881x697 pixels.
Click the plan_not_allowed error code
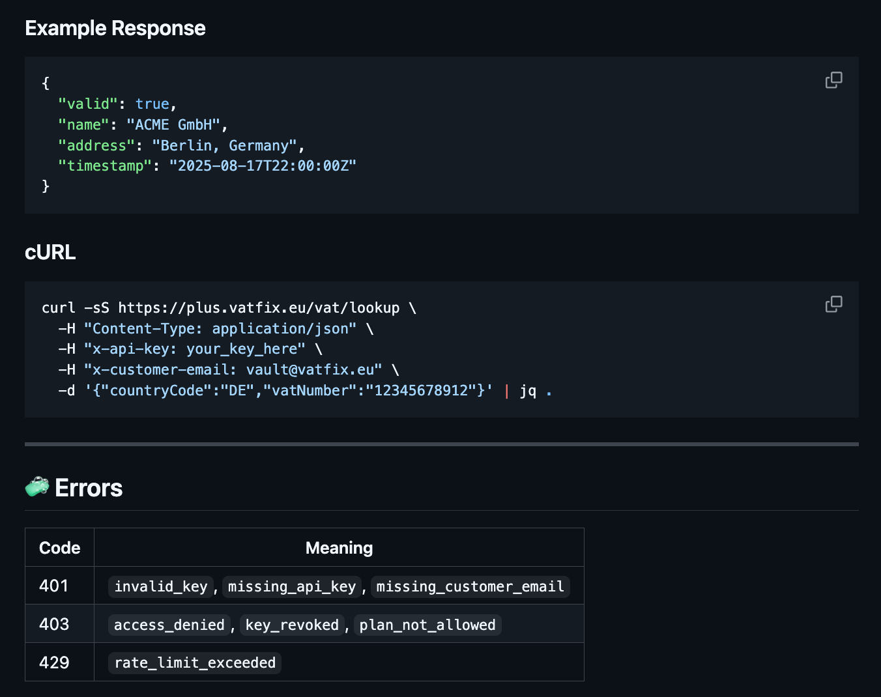[427, 625]
